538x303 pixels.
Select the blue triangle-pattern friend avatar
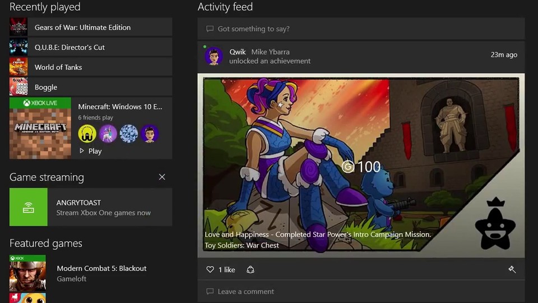coord(128,134)
